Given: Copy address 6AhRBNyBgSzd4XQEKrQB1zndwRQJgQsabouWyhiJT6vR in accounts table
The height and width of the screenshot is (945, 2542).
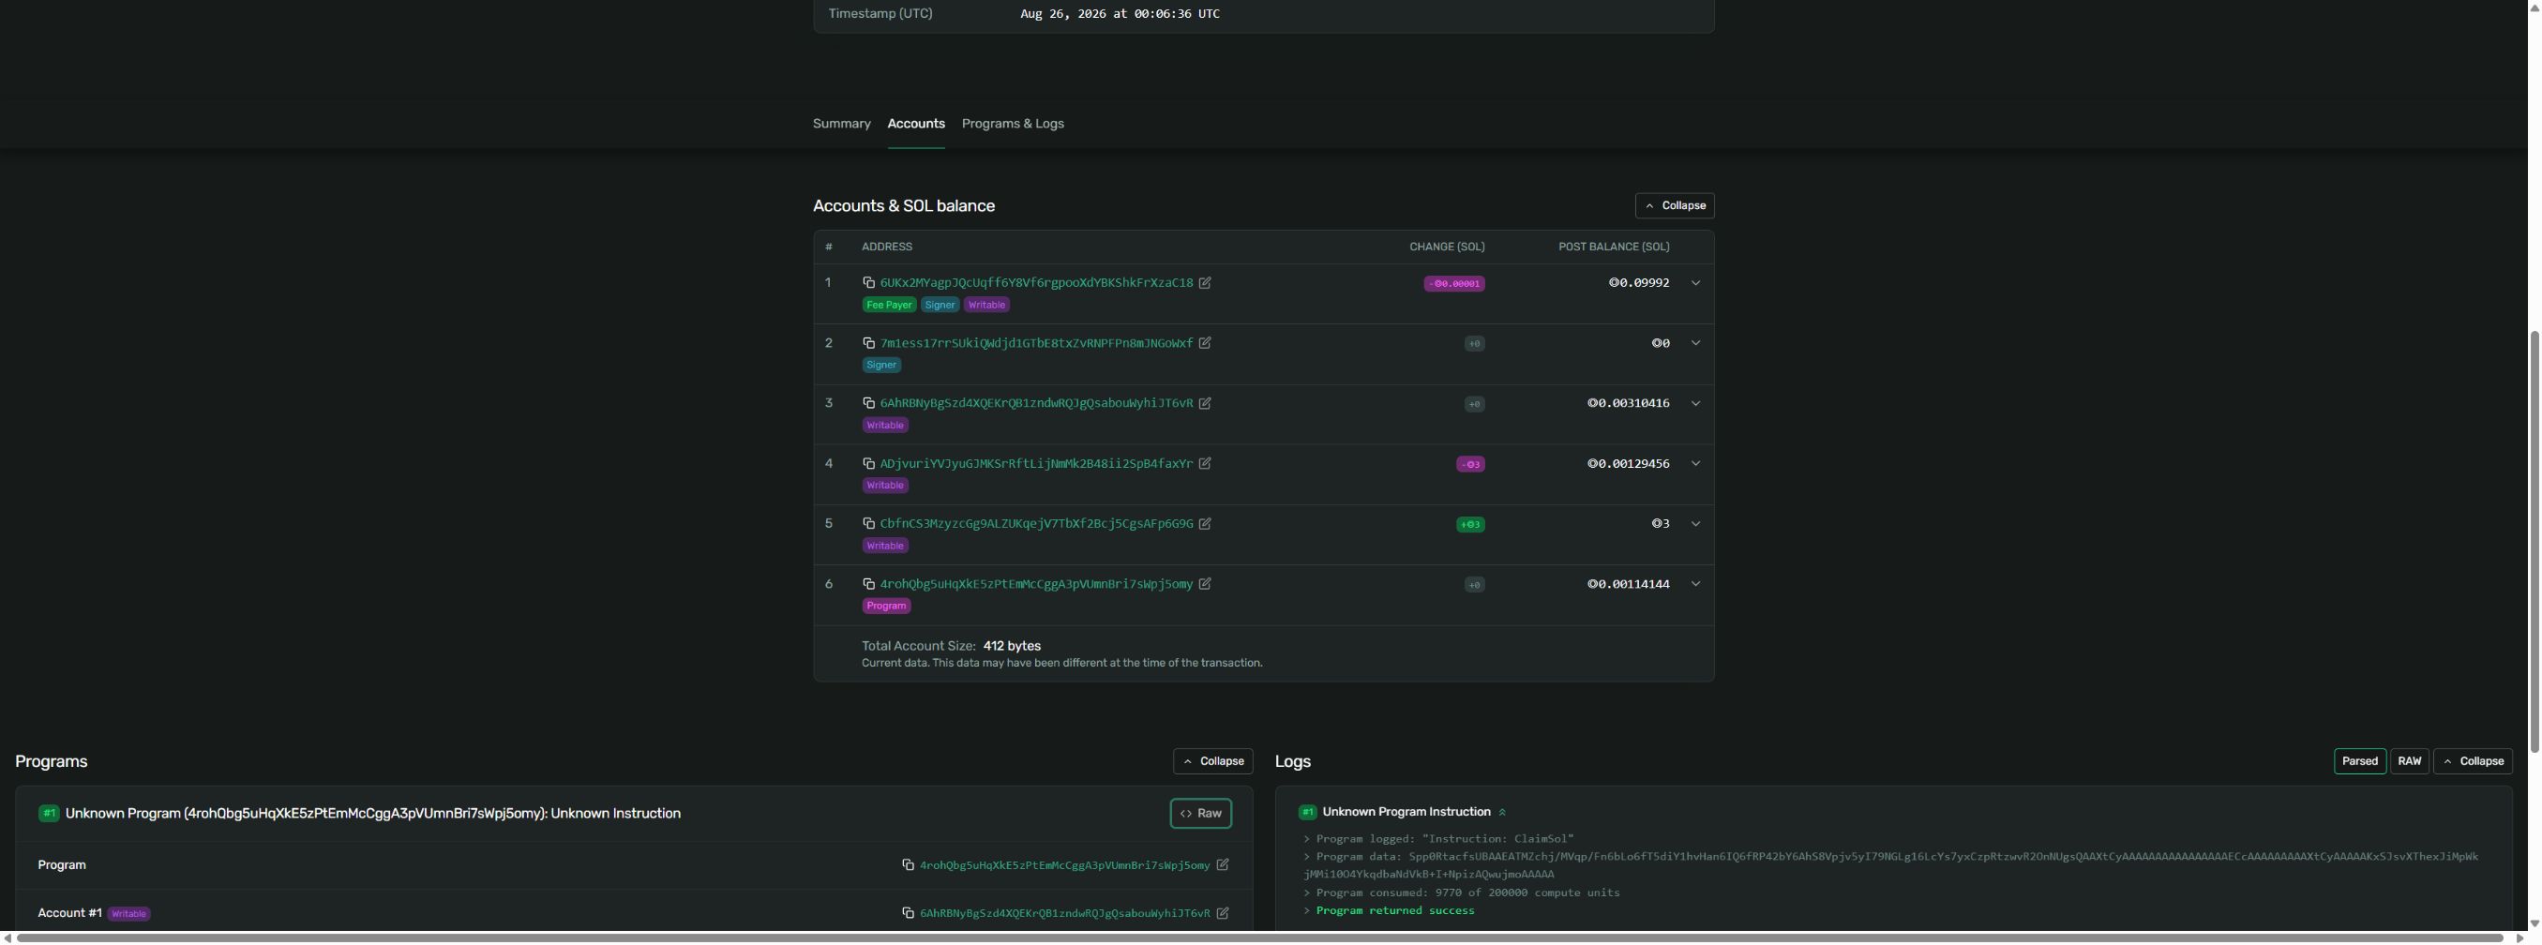Looking at the screenshot, I should [868, 403].
